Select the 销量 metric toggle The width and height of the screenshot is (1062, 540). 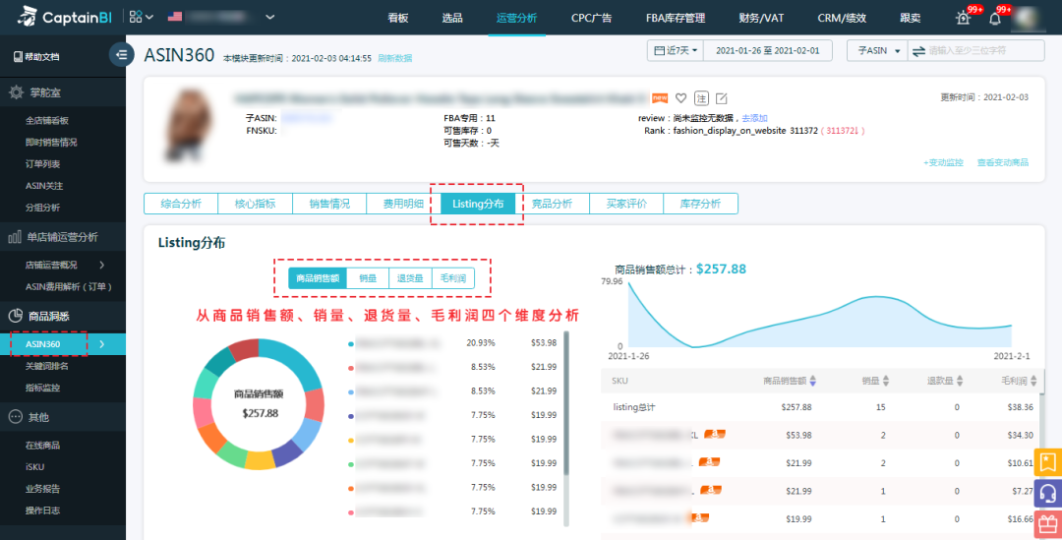coord(368,278)
